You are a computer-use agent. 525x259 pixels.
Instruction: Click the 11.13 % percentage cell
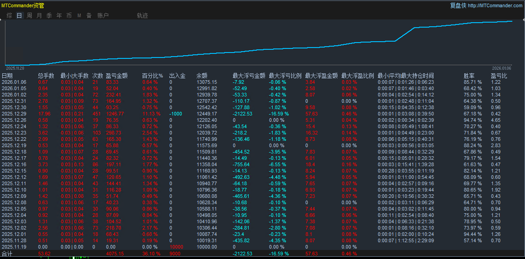150,114
